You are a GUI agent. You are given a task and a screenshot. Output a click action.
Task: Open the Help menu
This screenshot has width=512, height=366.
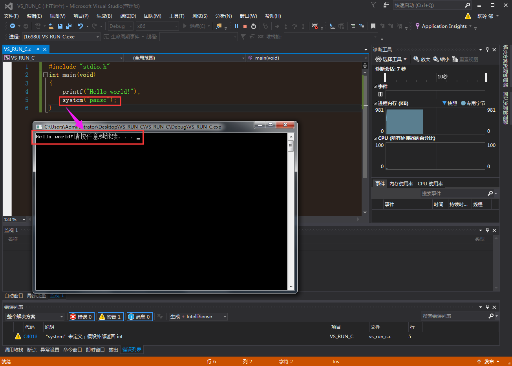pyautogui.click(x=273, y=16)
